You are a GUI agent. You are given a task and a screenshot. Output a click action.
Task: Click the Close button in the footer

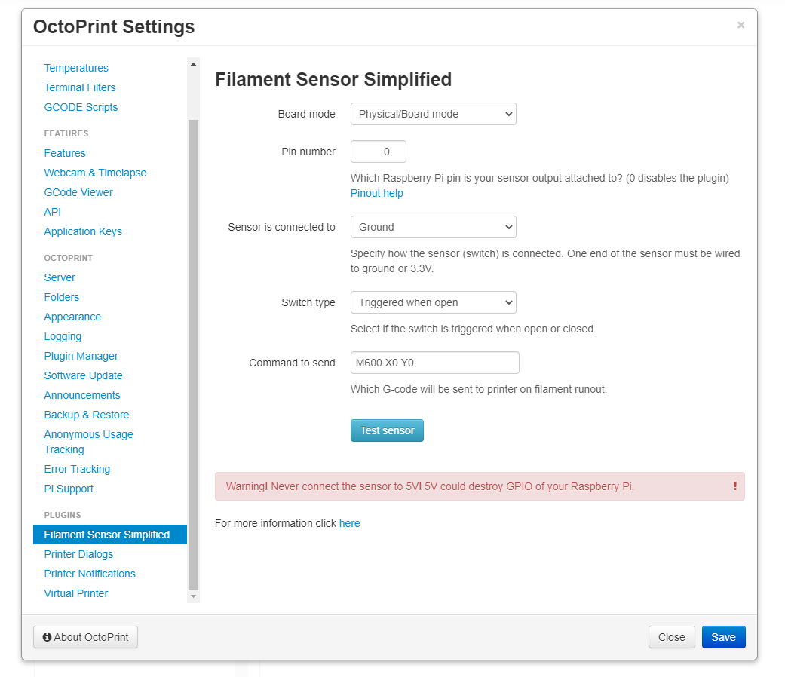(x=671, y=637)
